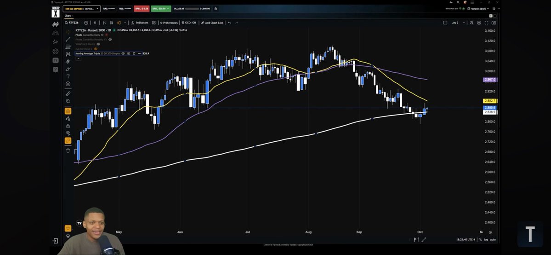This screenshot has width=551, height=255.
Task: Open the Indicators menu
Action: point(140,23)
